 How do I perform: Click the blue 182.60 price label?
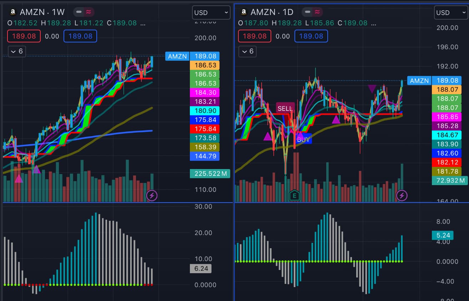(447, 153)
